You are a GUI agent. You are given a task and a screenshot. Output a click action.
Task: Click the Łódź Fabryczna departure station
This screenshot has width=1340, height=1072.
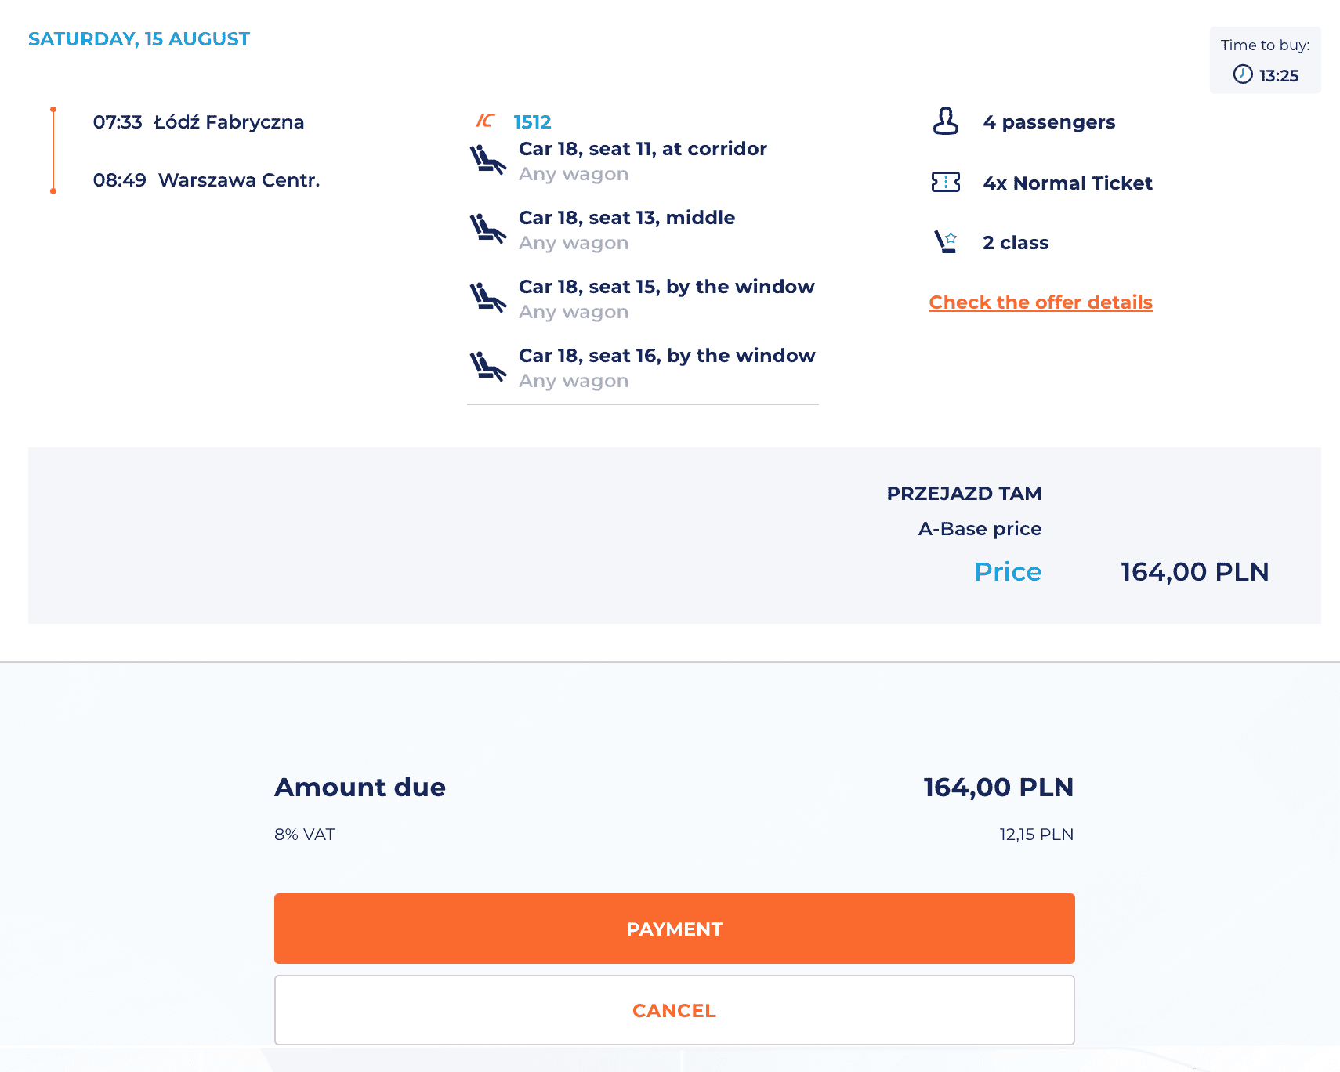tap(229, 122)
